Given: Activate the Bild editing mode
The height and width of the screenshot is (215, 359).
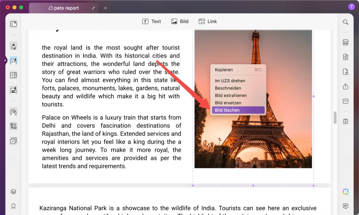Looking at the screenshot, I should coord(179,21).
